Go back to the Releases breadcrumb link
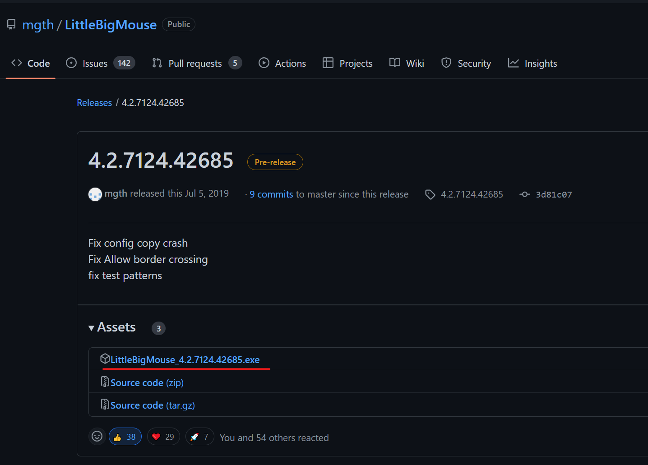Screen dimensions: 648x465 coord(94,103)
